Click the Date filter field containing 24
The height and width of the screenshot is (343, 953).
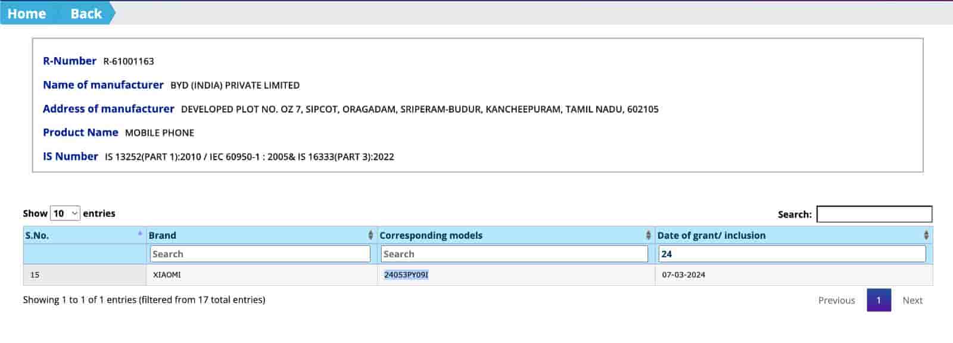pyautogui.click(x=792, y=254)
